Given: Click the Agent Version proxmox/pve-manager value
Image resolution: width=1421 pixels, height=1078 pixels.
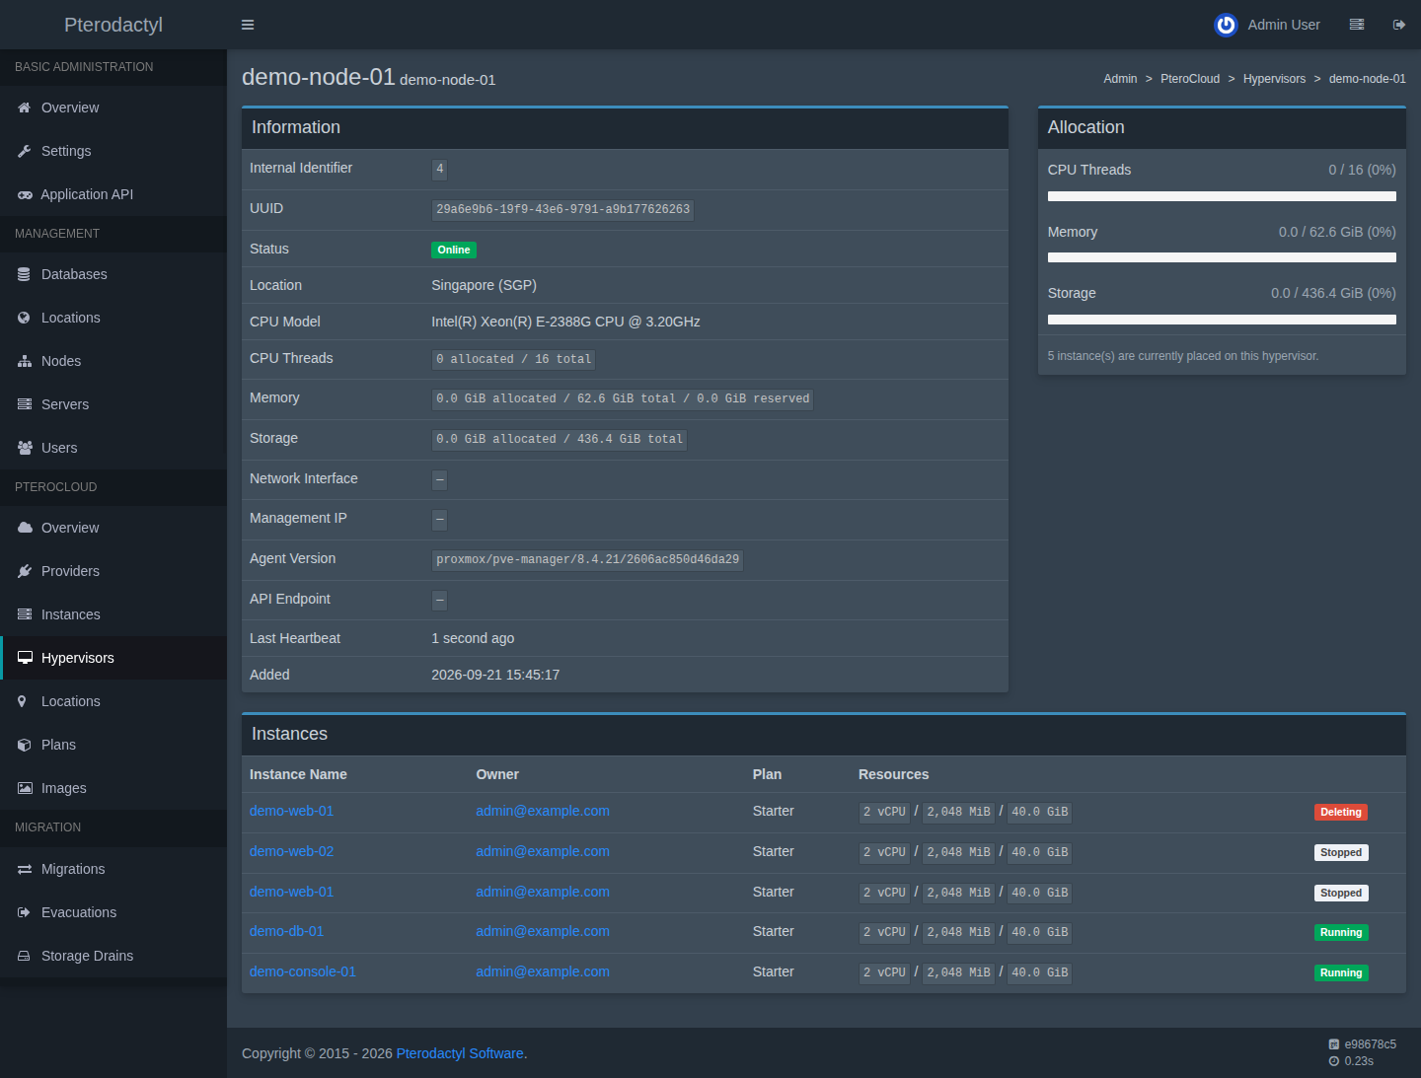Looking at the screenshot, I should (587, 559).
